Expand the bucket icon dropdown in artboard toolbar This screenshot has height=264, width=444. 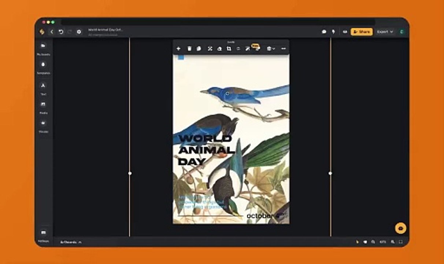pos(271,48)
